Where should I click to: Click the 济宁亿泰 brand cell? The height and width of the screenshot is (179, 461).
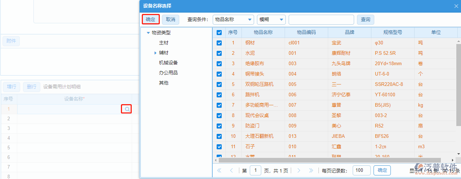pyautogui.click(x=349, y=95)
